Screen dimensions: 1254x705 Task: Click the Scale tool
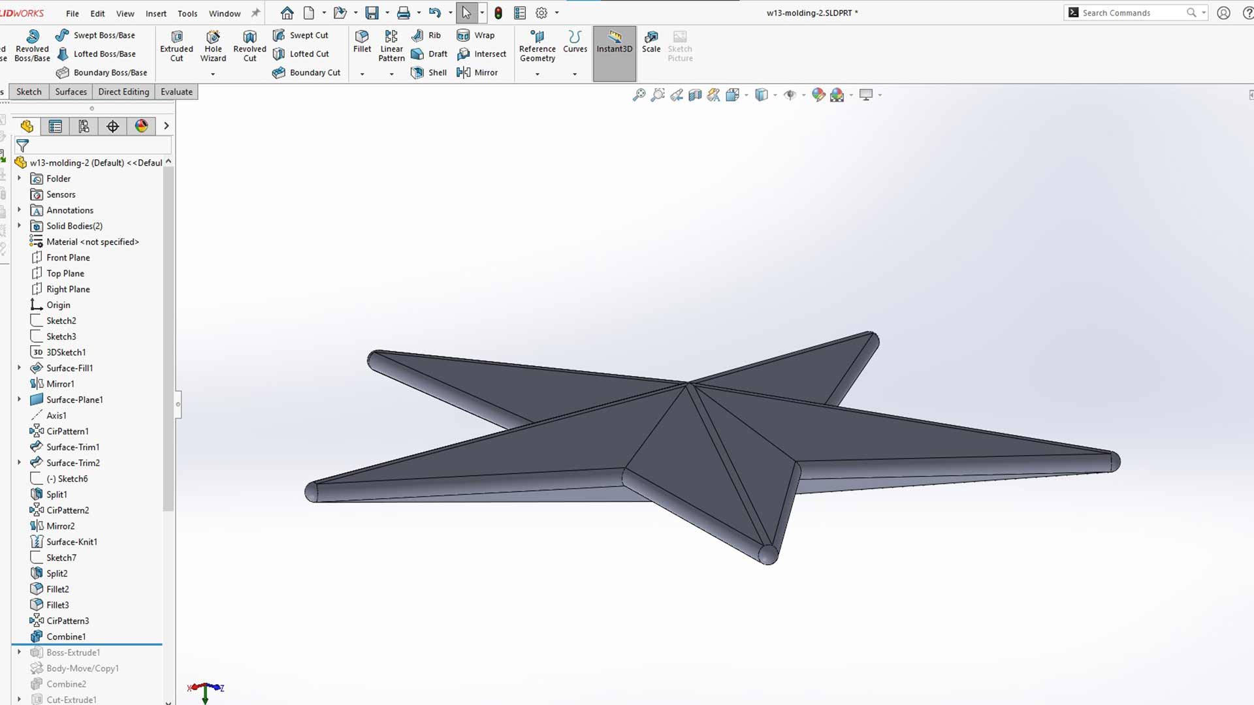coord(651,41)
